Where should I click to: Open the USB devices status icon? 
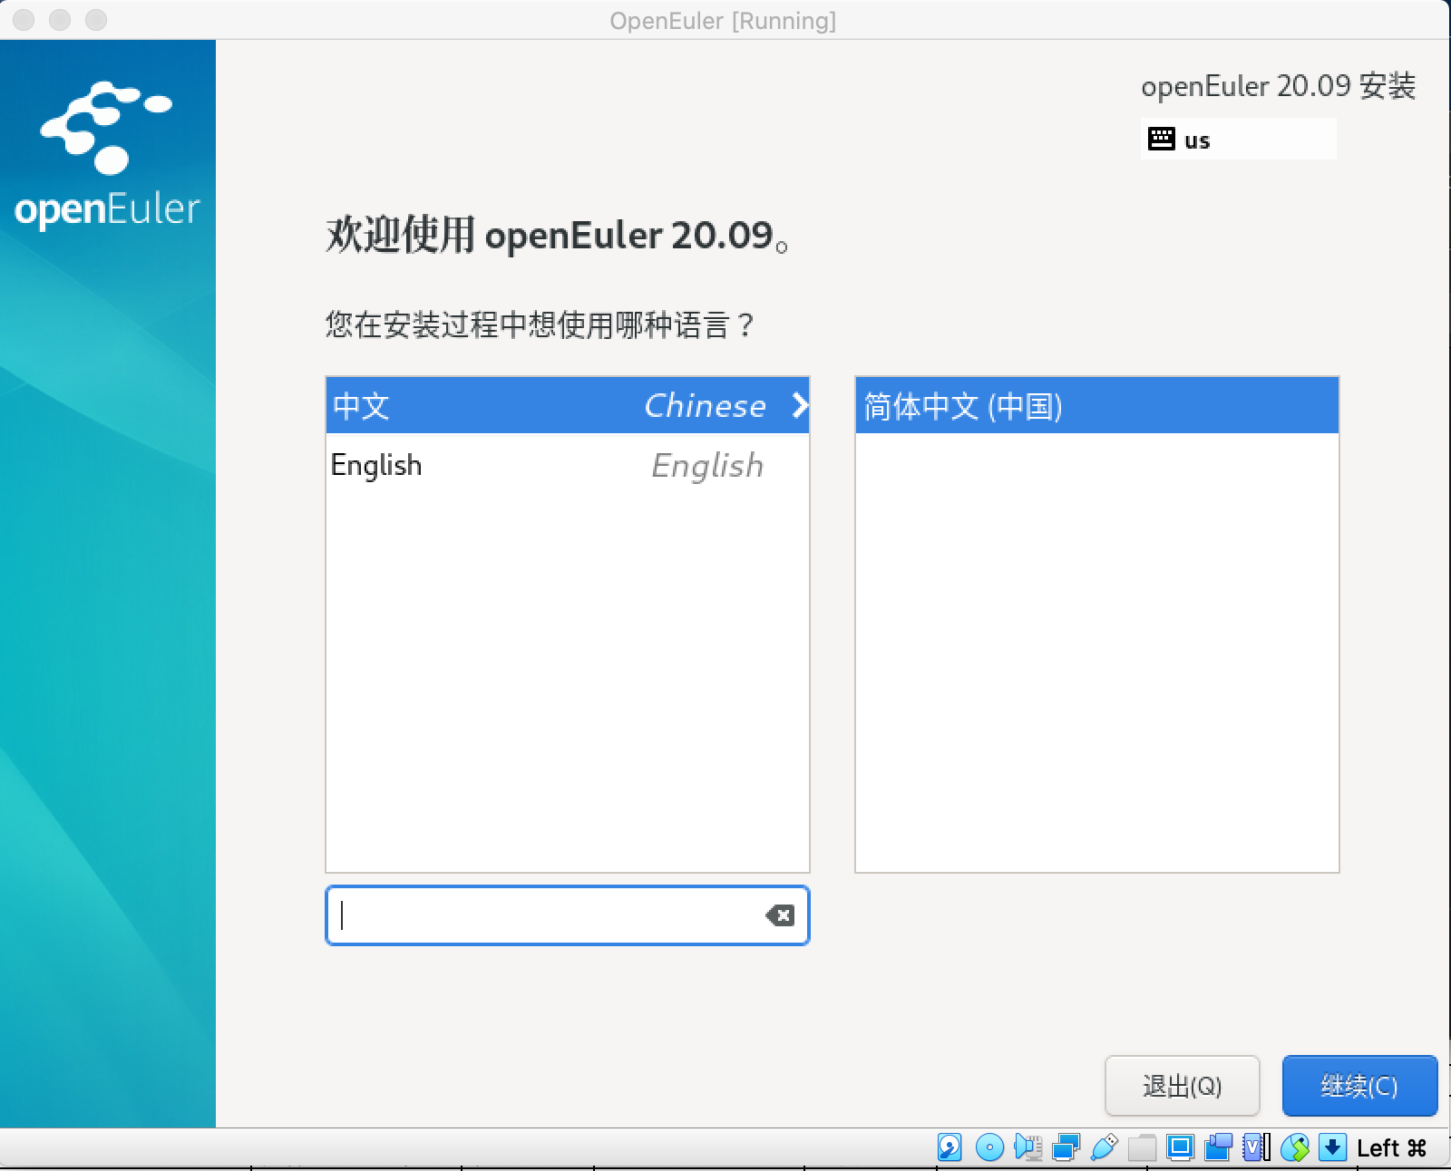point(1104,1147)
